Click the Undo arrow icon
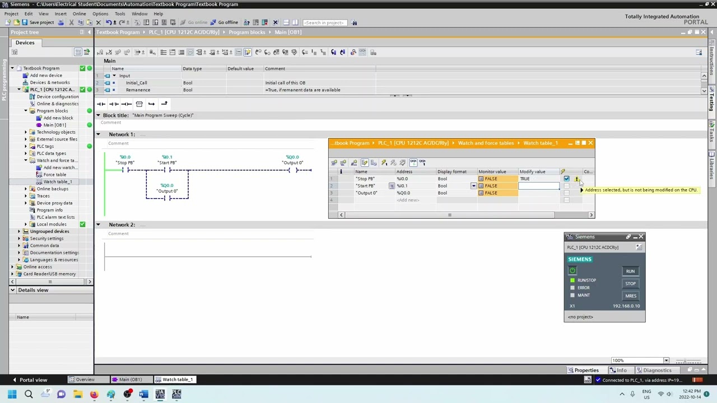The height and width of the screenshot is (403, 717). pyautogui.click(x=109, y=22)
